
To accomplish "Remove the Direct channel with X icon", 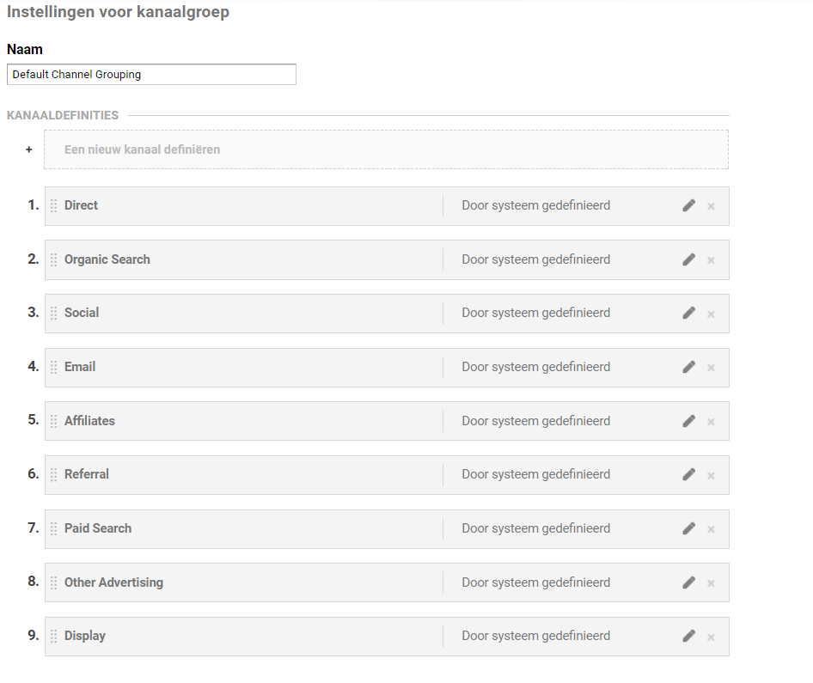I will point(711,206).
